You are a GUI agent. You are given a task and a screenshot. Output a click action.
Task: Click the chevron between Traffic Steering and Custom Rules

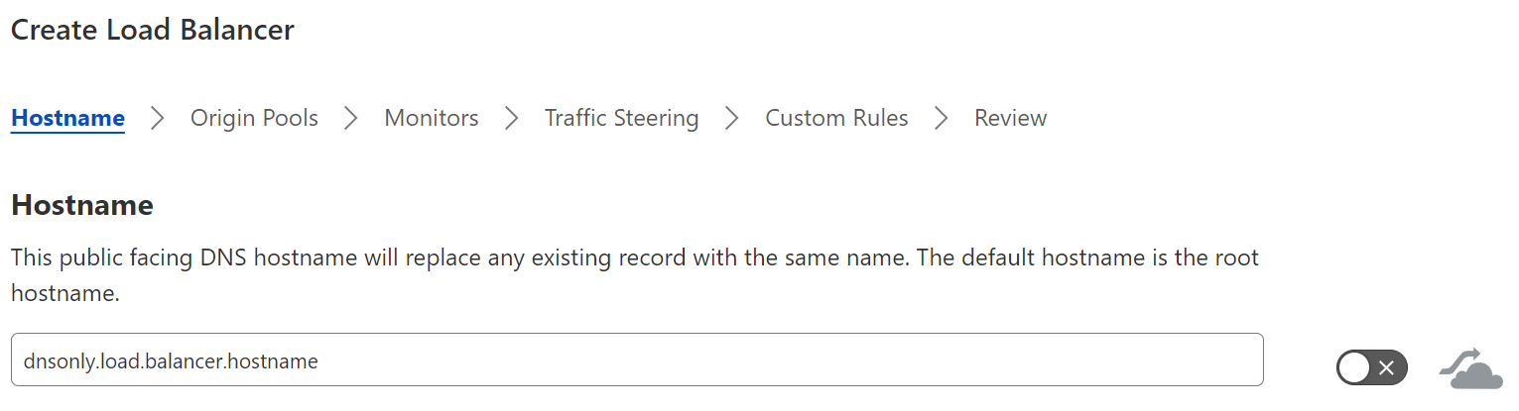[732, 119]
